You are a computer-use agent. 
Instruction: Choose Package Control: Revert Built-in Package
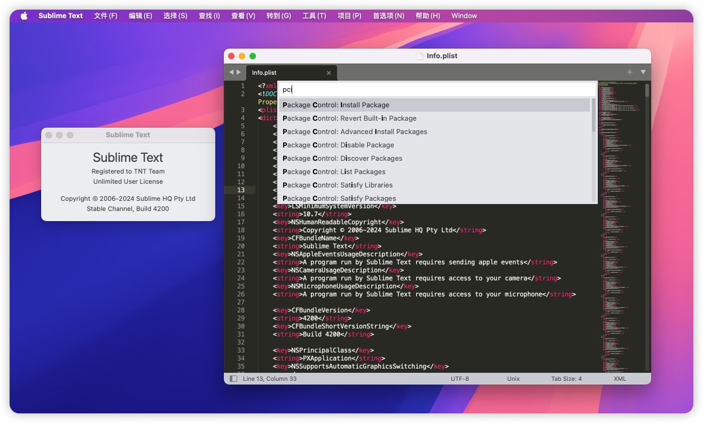(434, 118)
